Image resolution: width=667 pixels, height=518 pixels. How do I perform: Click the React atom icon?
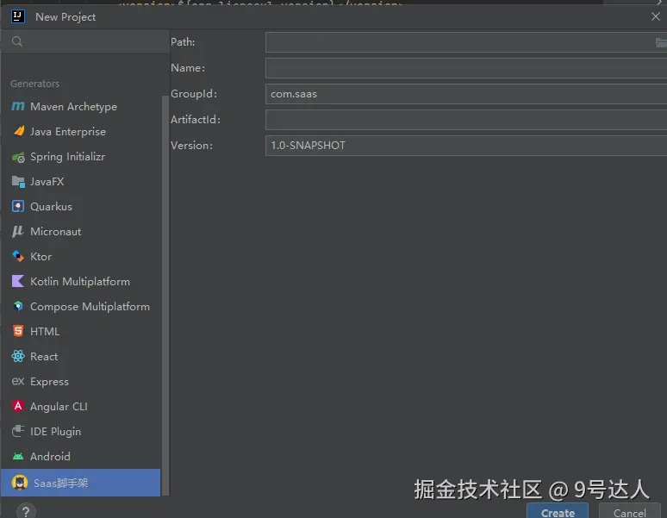(x=18, y=356)
